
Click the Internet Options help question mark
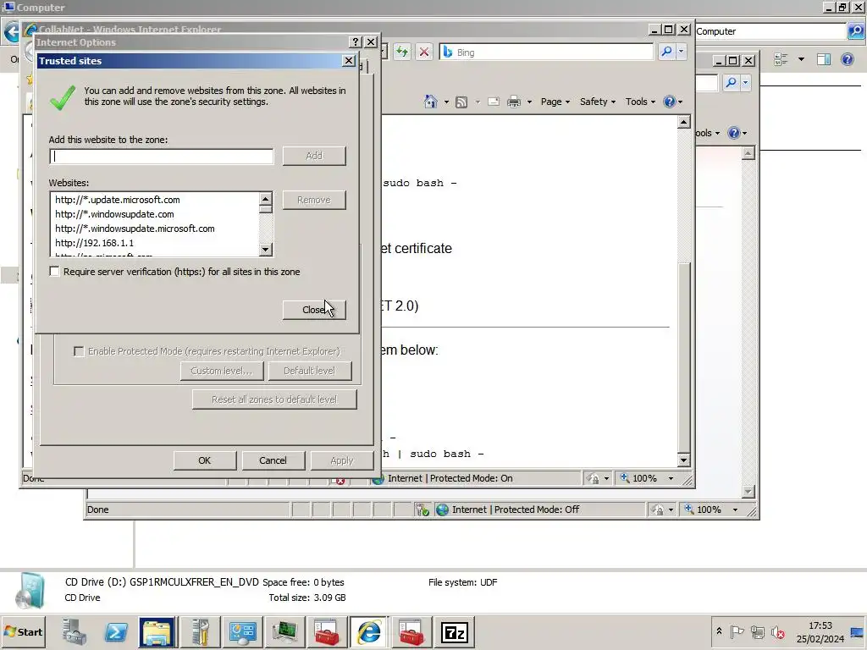point(356,42)
